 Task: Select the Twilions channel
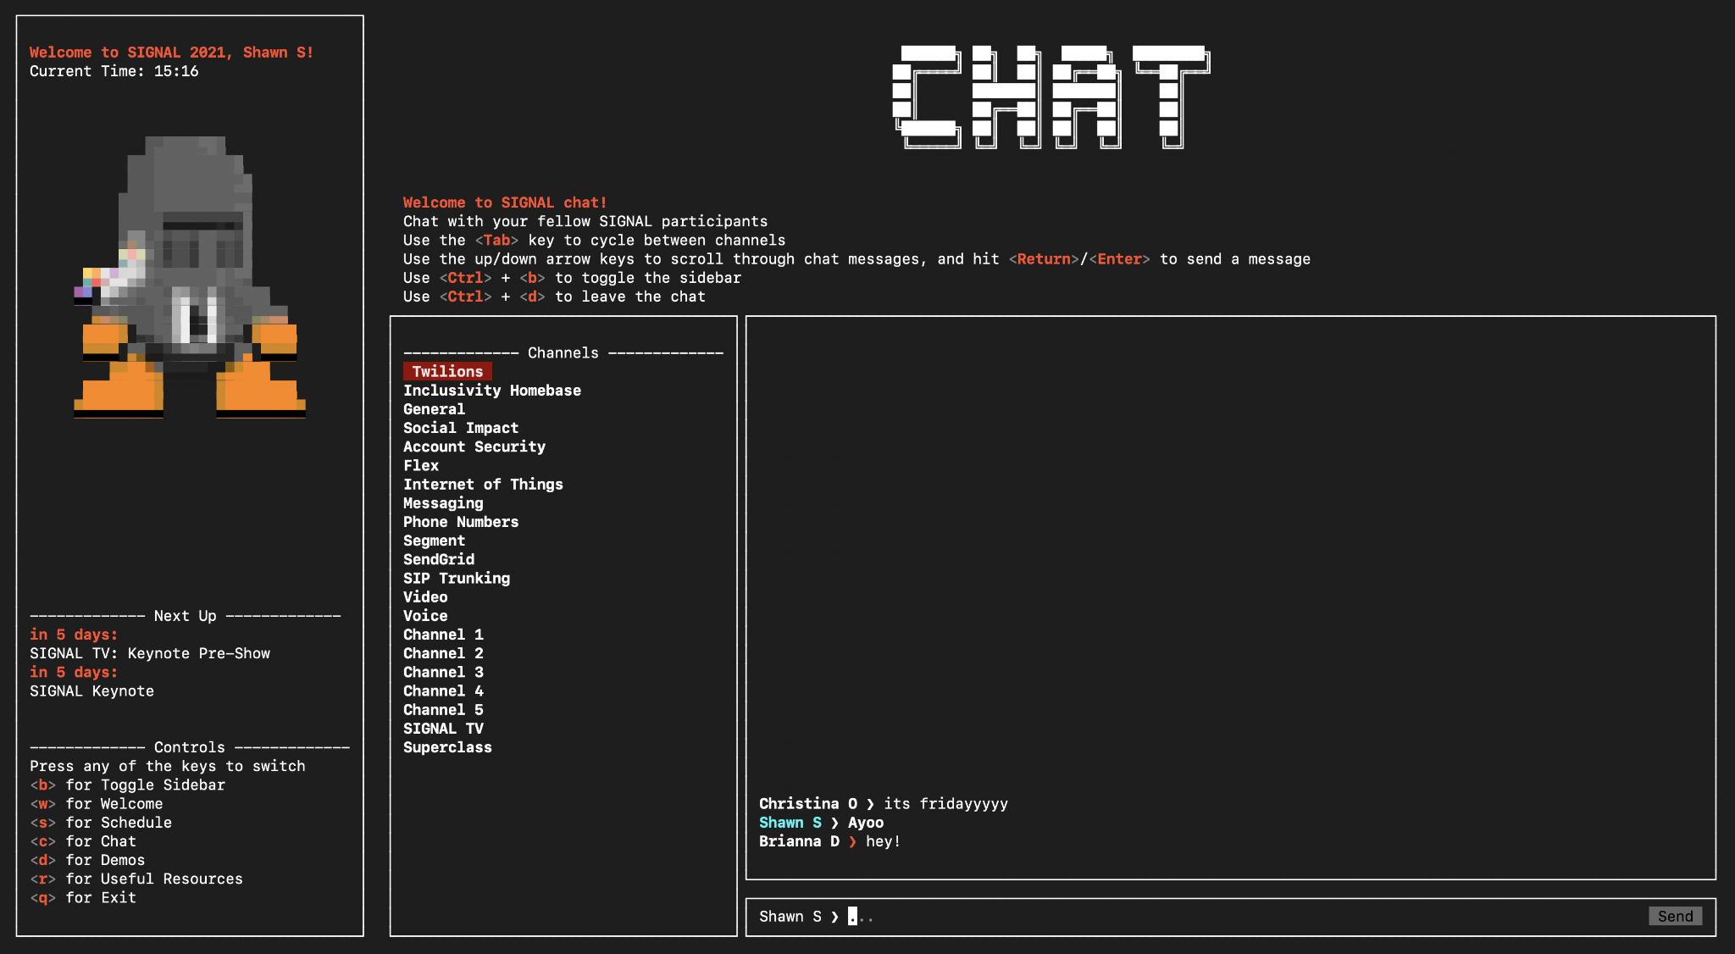click(447, 371)
